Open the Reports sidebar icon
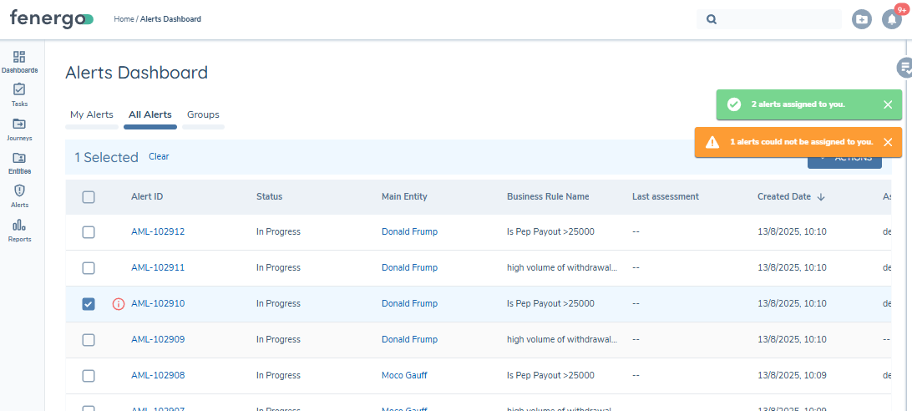 (x=19, y=230)
